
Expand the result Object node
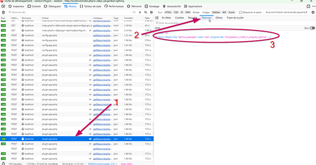coord(156,37)
